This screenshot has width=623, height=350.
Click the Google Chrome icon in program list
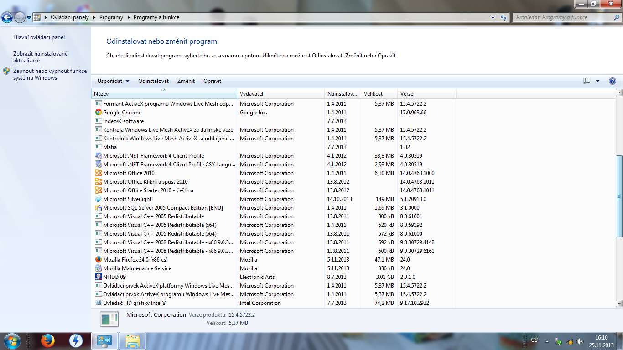98,113
